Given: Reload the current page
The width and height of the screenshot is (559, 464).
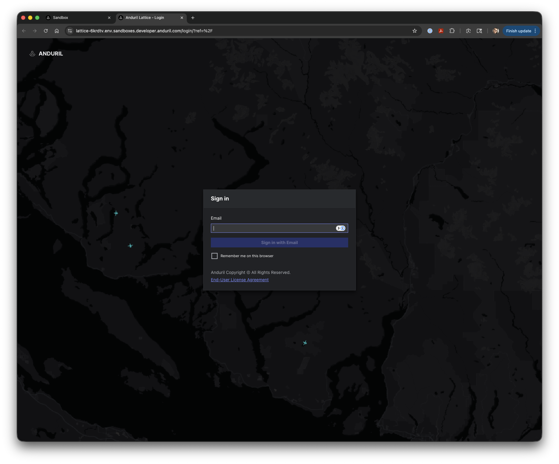Looking at the screenshot, I should [x=46, y=31].
